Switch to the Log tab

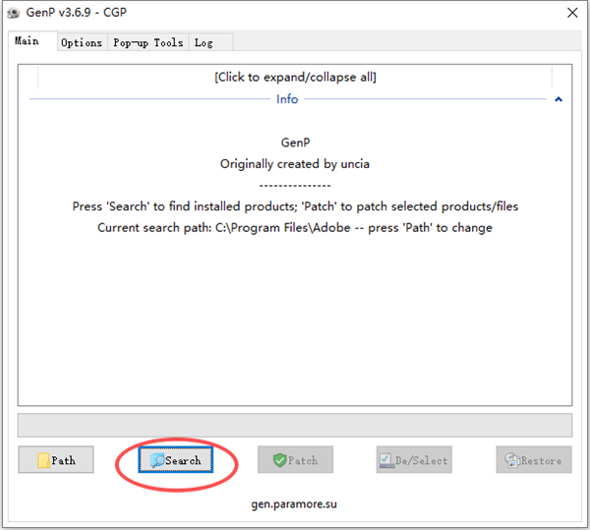click(x=210, y=42)
